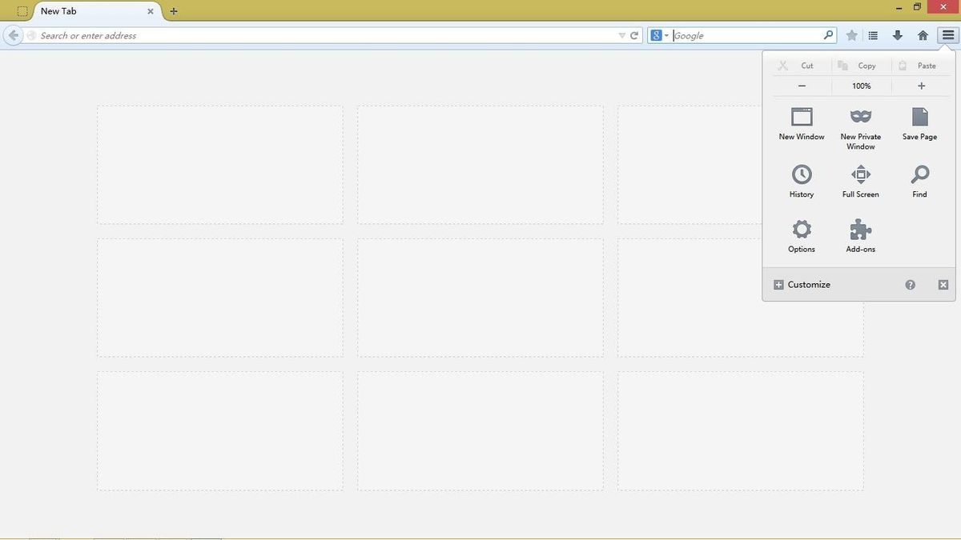Open Find on this page

(919, 180)
